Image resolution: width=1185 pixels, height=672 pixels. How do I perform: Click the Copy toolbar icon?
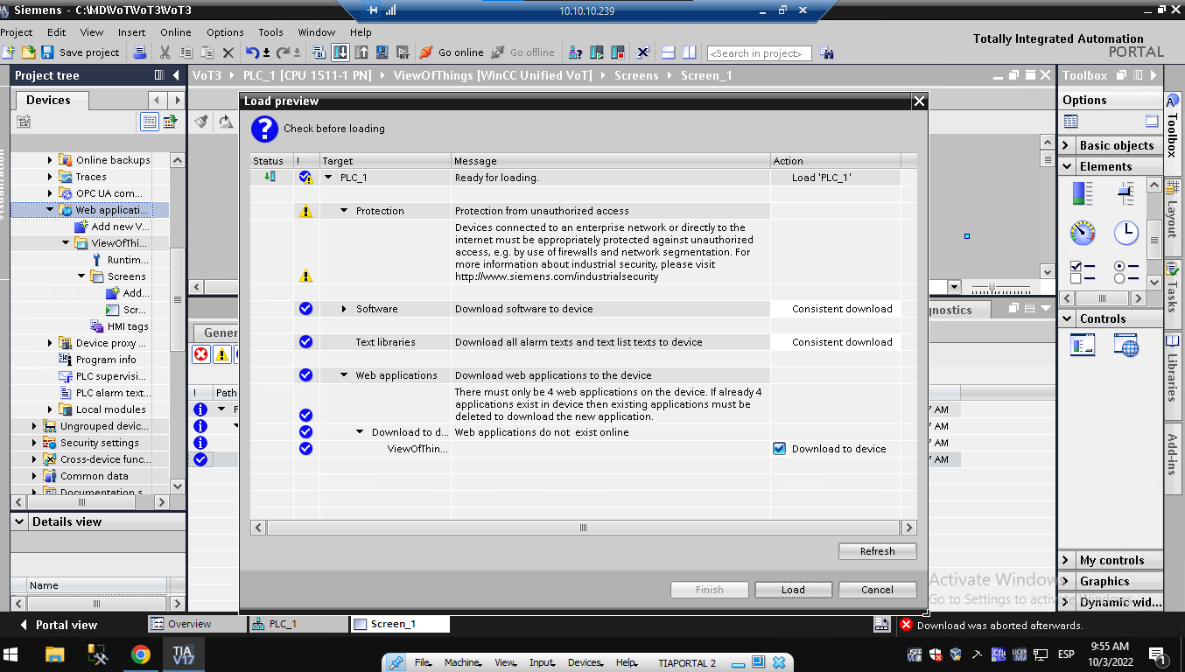pos(186,52)
